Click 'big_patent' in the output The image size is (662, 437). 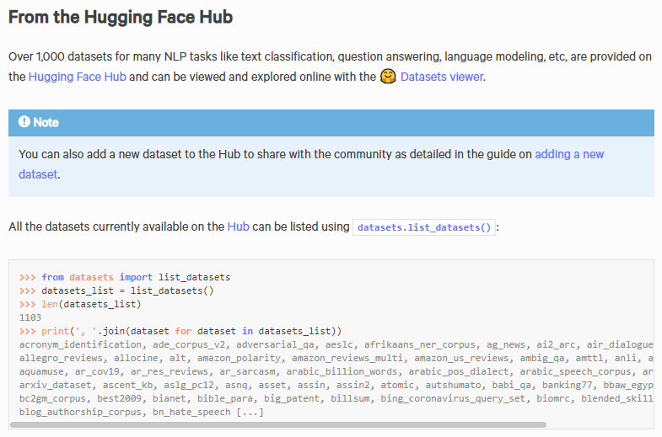292,398
